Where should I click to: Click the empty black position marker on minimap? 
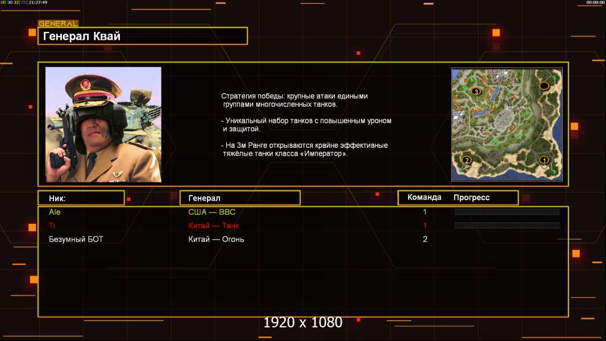click(544, 85)
